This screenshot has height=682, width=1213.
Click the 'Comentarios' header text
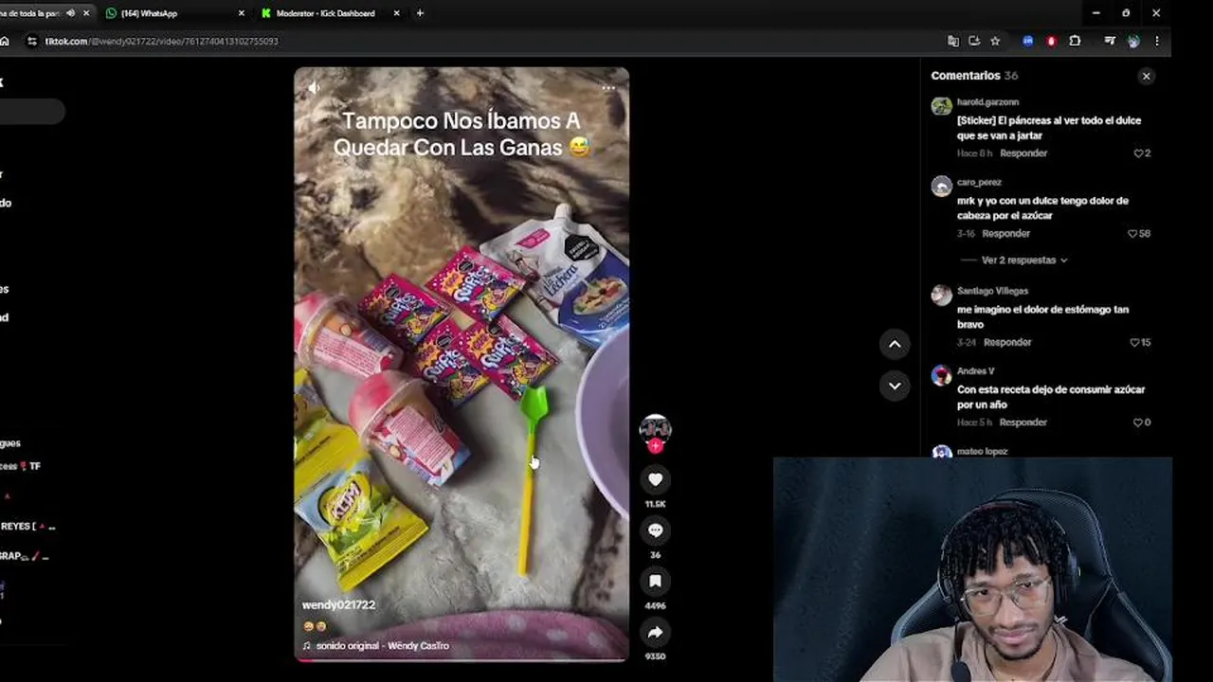coord(966,76)
